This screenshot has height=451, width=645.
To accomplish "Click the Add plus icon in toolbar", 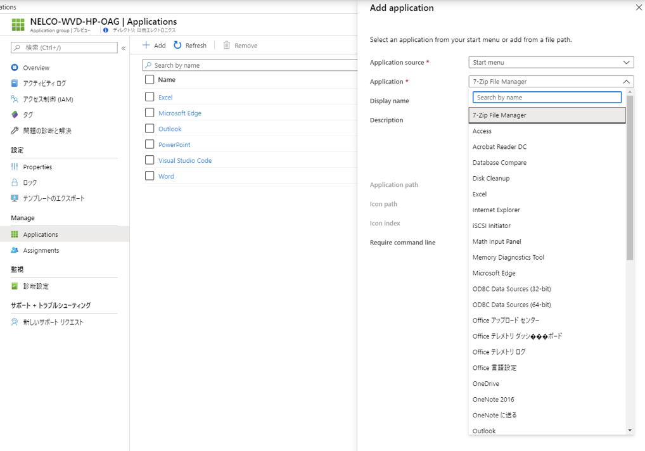I will tap(146, 45).
